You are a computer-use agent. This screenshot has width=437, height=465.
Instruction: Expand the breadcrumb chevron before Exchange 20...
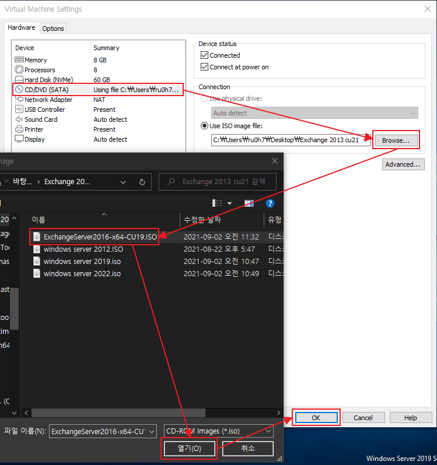(x=39, y=182)
